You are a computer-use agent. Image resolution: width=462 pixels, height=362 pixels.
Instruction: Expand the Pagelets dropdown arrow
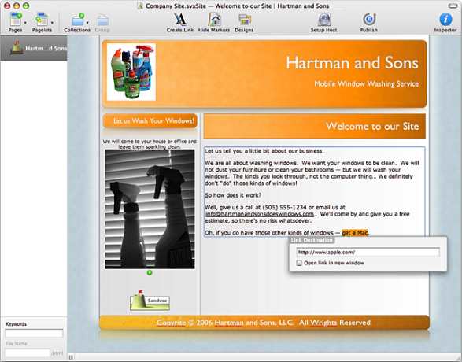point(52,22)
